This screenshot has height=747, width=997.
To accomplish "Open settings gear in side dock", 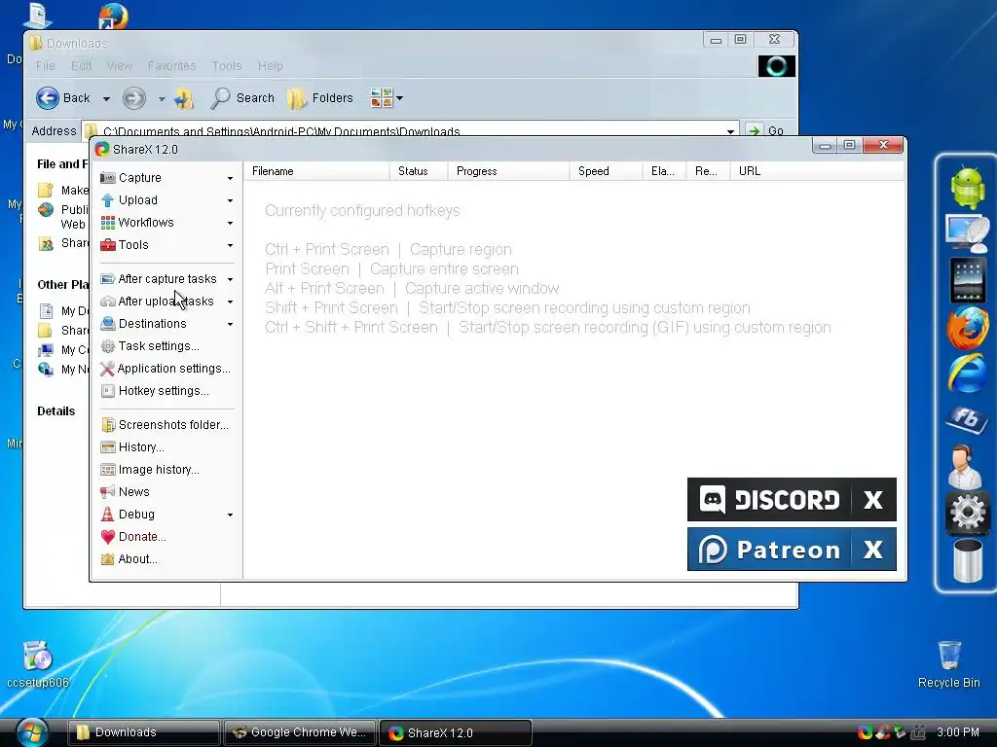I will tap(967, 512).
